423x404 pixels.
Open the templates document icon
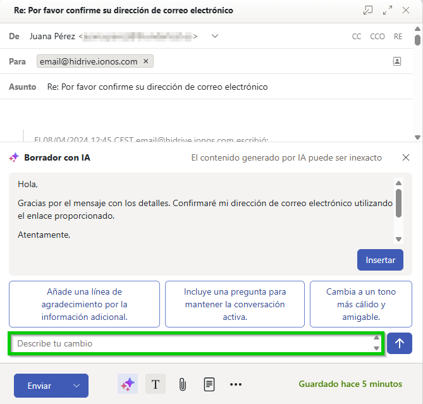tap(209, 384)
